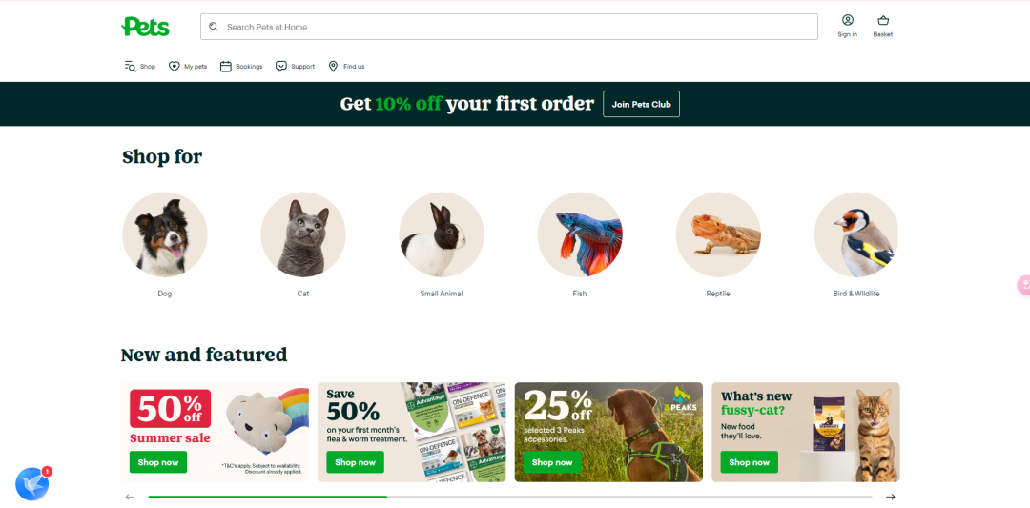Shop now on the 3 Peaks accessories banner

[x=552, y=462]
